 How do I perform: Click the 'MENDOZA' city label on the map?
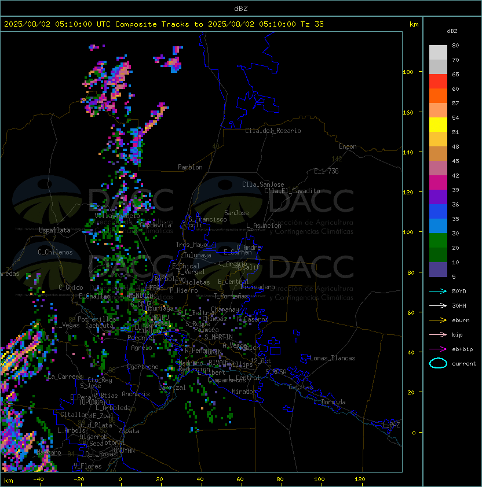tap(141, 295)
